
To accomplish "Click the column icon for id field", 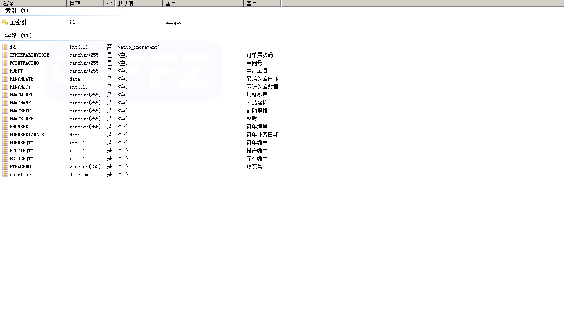I will [x=5, y=47].
